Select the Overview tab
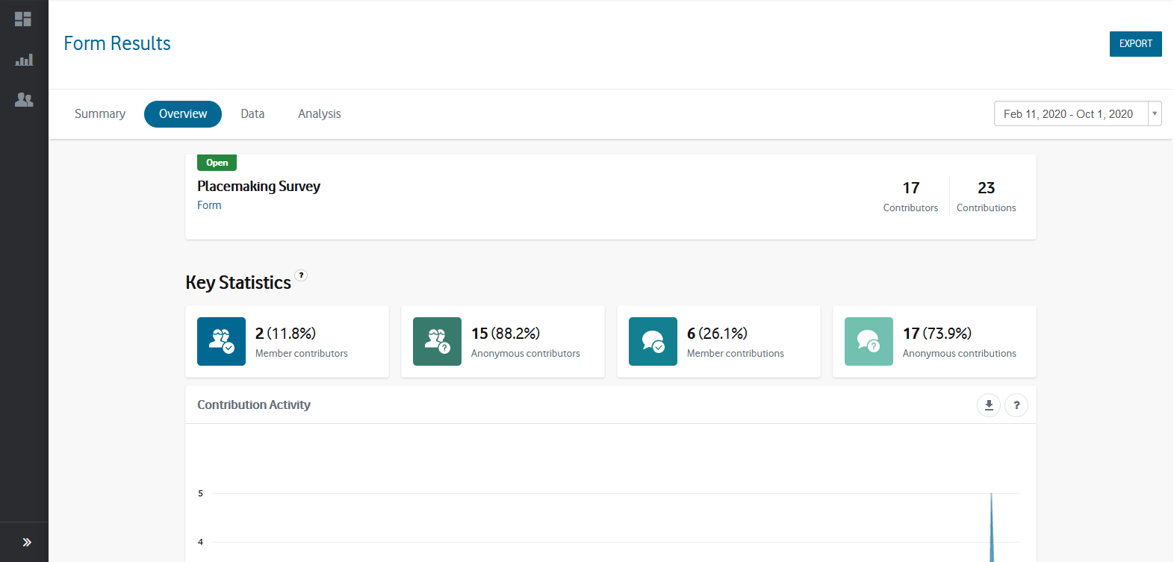This screenshot has height=562, width=1174. click(183, 114)
